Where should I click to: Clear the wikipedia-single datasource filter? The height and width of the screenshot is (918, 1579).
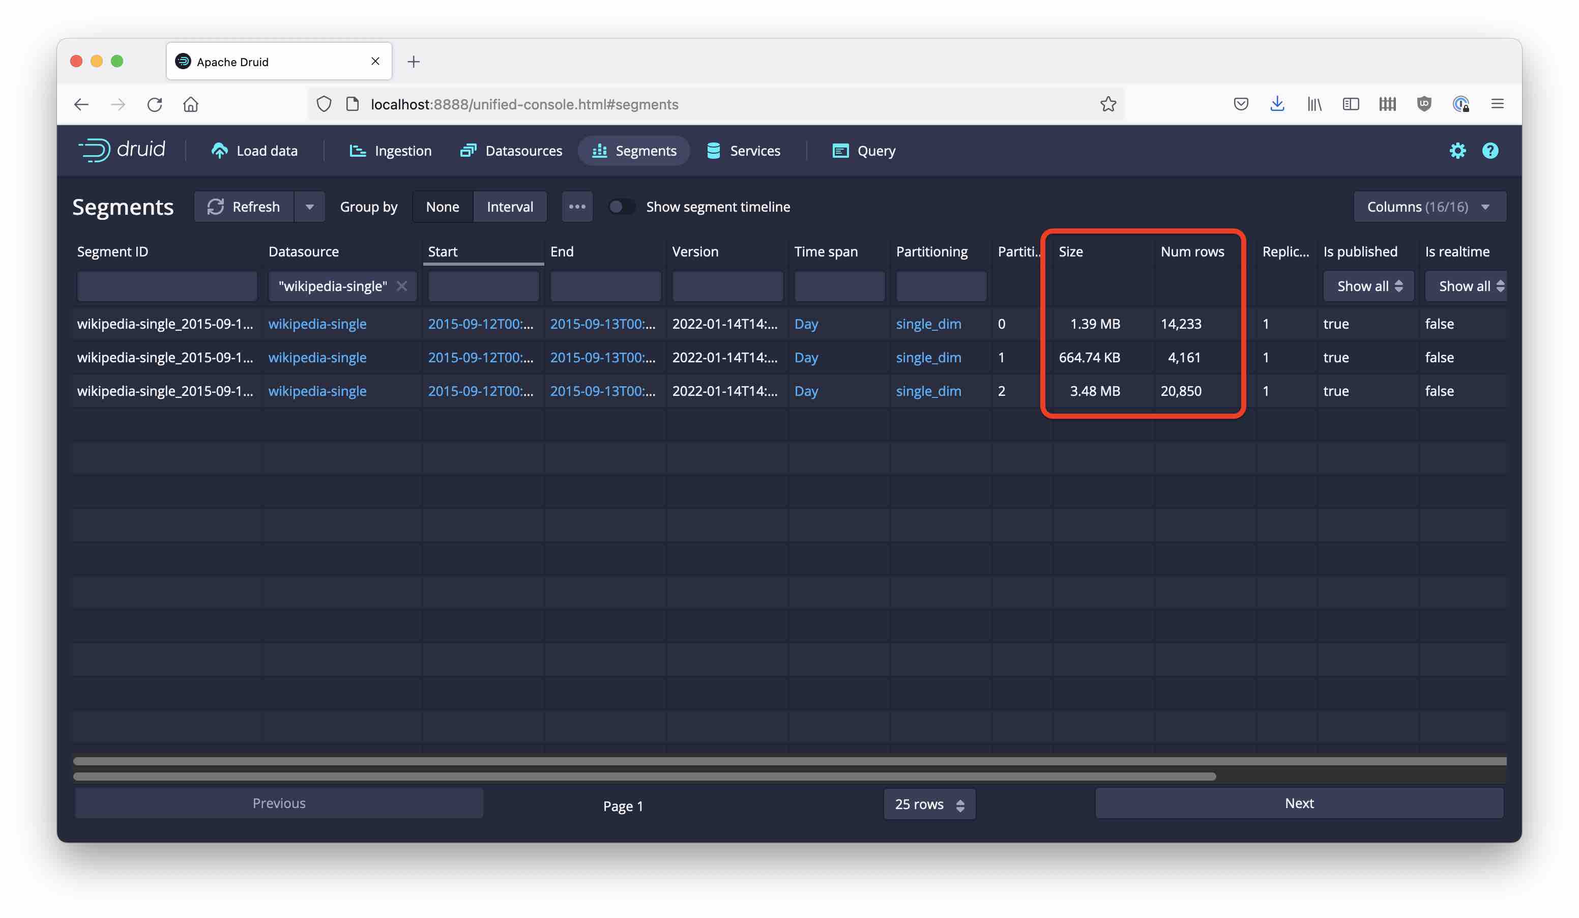tap(403, 286)
